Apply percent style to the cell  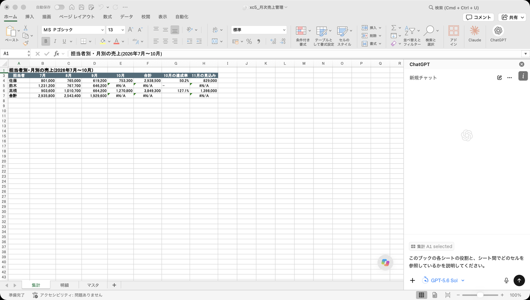[x=249, y=42]
